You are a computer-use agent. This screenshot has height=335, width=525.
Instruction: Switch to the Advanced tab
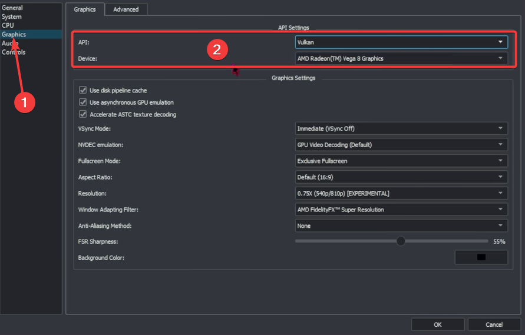(x=126, y=9)
